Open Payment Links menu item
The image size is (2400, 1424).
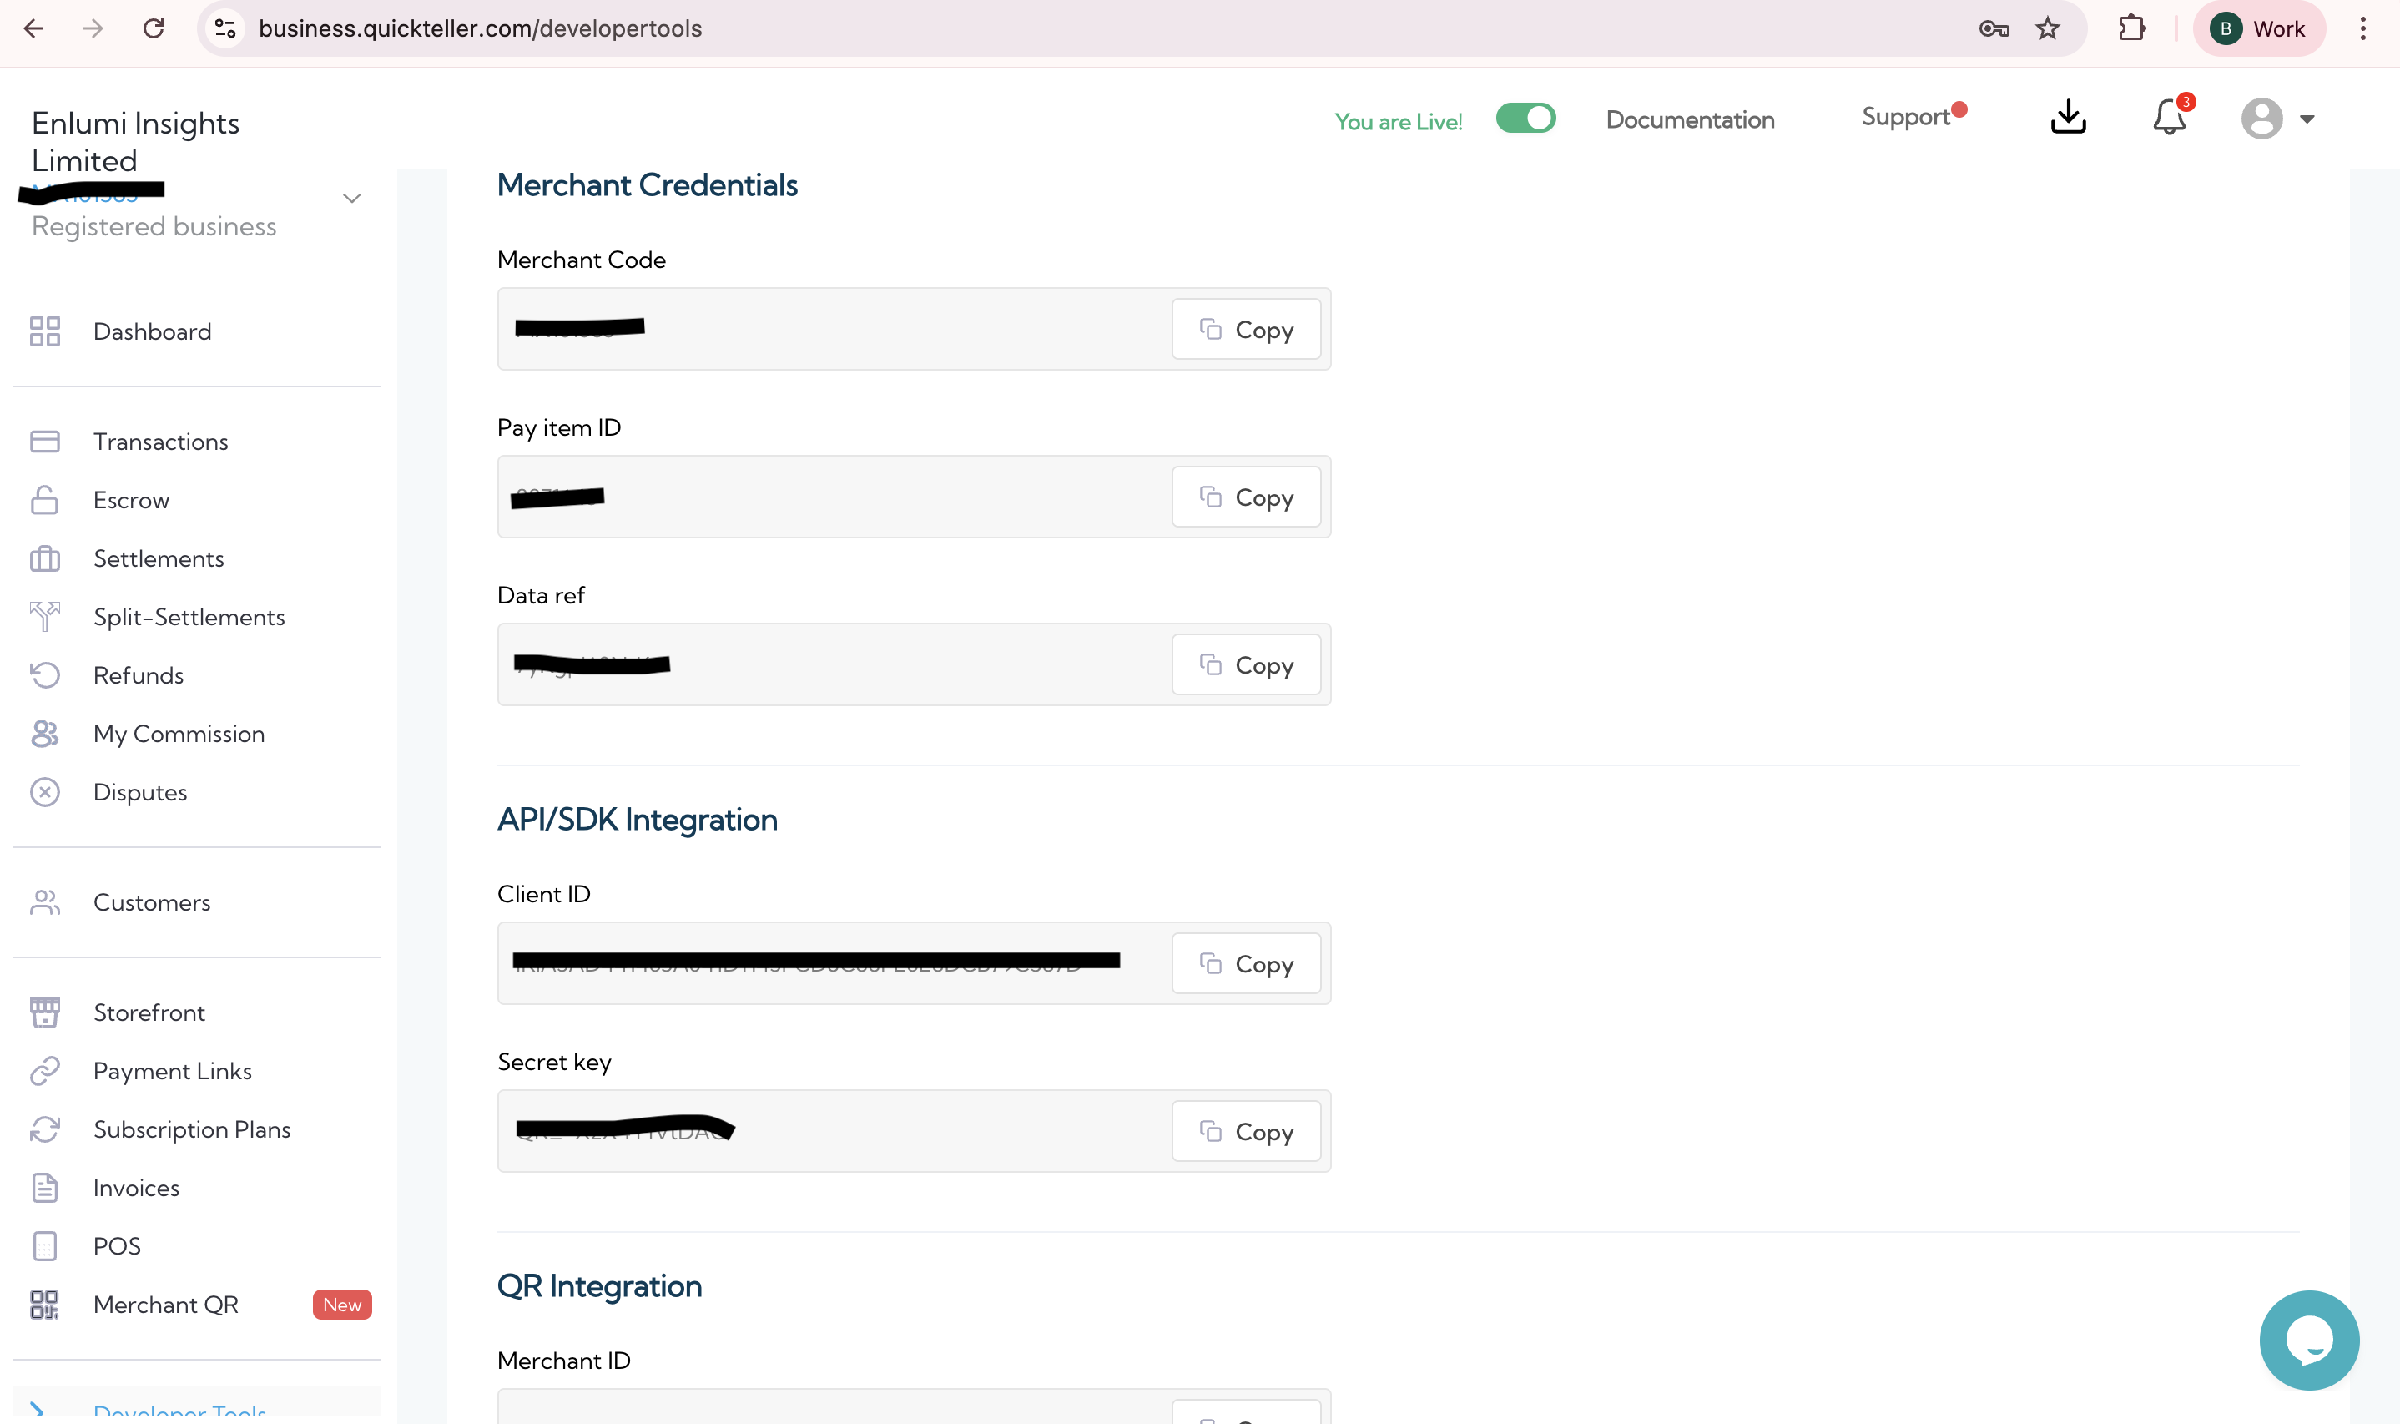tap(173, 1071)
